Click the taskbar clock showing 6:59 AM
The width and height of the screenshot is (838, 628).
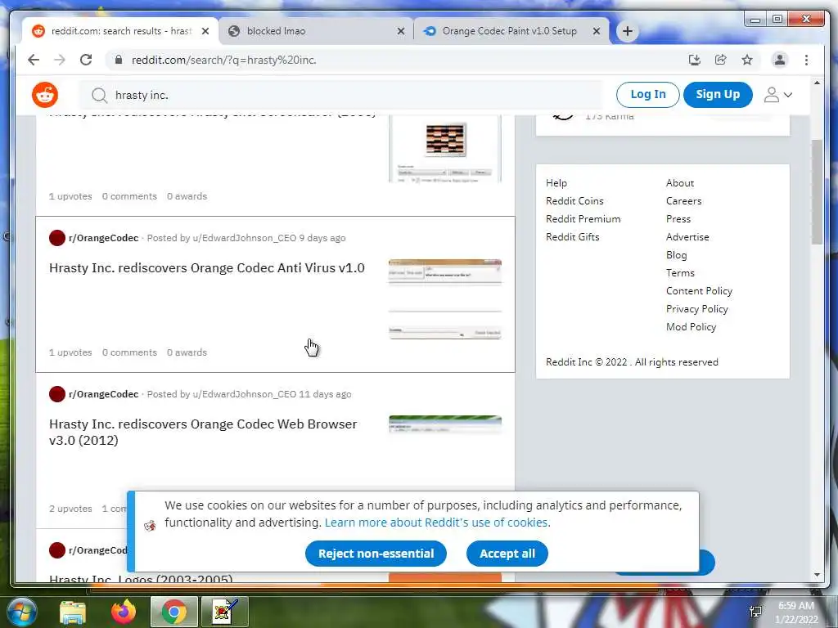pos(796,612)
